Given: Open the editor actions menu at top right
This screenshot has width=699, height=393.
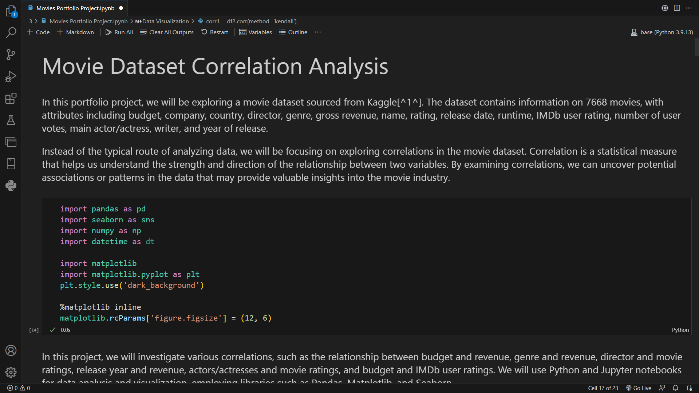Looking at the screenshot, I should [x=689, y=8].
